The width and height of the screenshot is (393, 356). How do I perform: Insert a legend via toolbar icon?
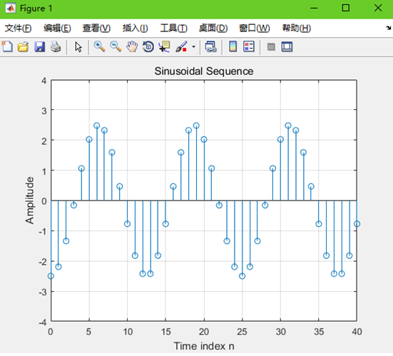[x=249, y=47]
